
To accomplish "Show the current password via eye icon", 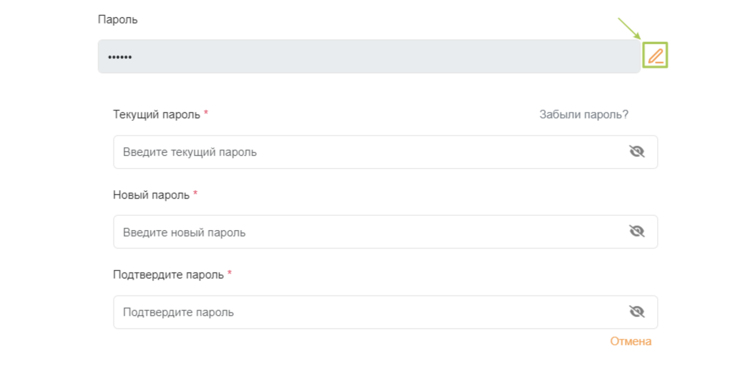I will [637, 152].
